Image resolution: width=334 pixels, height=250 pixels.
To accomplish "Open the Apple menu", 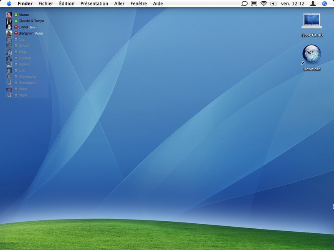I will [x=9, y=3].
